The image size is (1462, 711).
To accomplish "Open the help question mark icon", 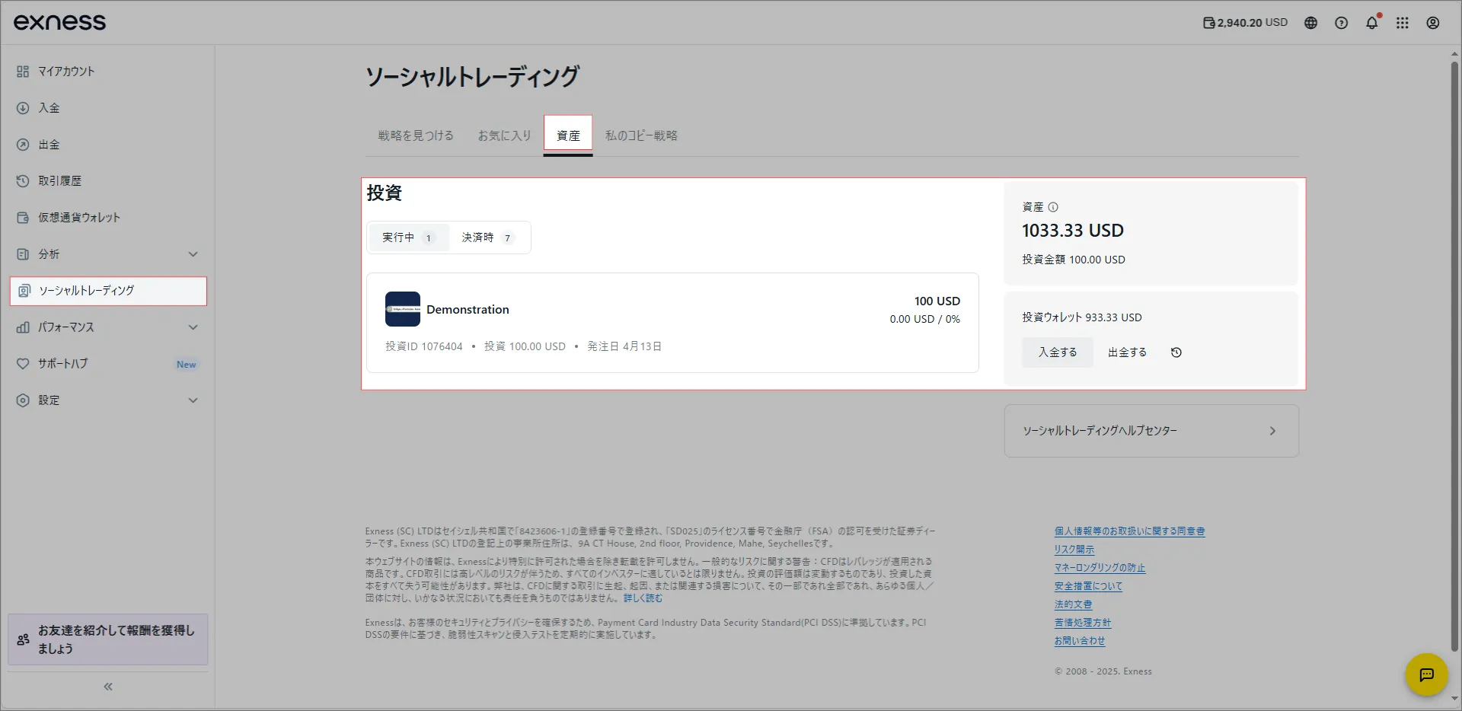I will point(1341,23).
